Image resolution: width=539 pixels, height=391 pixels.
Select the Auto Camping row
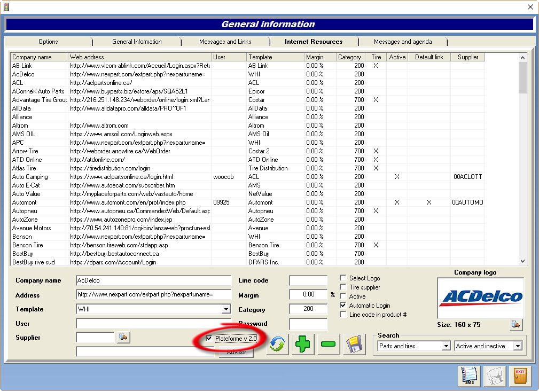(x=247, y=177)
